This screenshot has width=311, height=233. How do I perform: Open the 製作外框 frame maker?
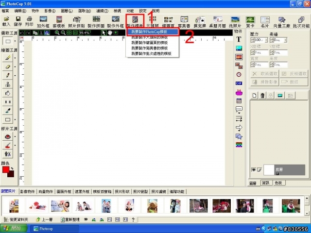pos(116,21)
